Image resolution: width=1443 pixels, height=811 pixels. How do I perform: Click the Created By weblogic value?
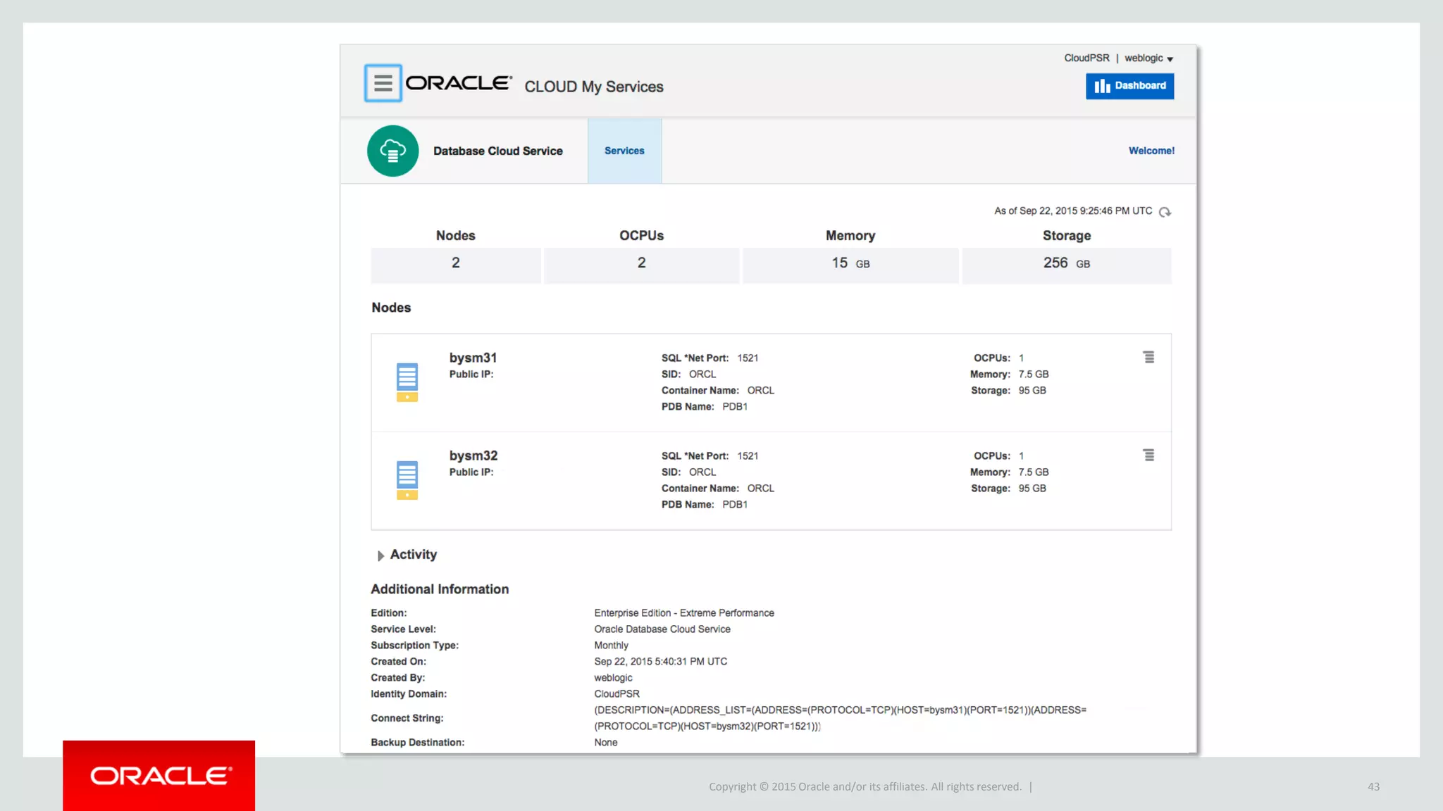(x=613, y=678)
